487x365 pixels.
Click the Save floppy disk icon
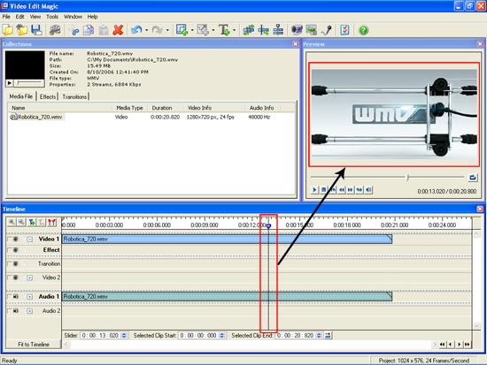click(x=36, y=30)
